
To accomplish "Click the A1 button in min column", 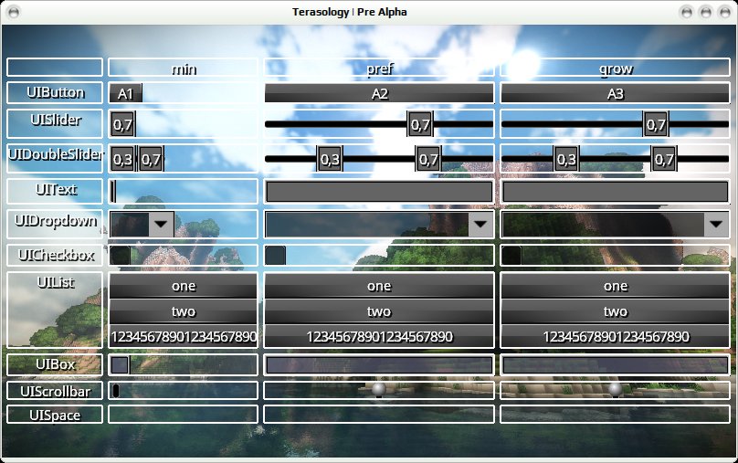I will coord(126,93).
